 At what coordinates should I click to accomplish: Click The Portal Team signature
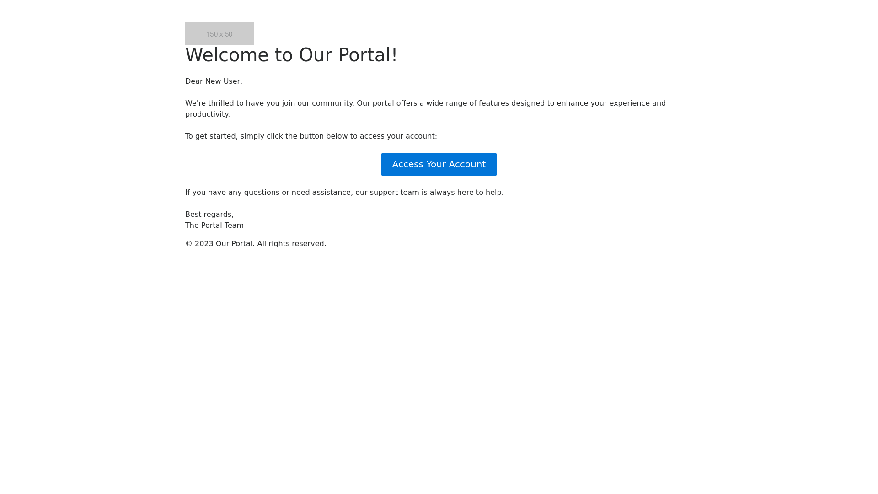tap(214, 226)
